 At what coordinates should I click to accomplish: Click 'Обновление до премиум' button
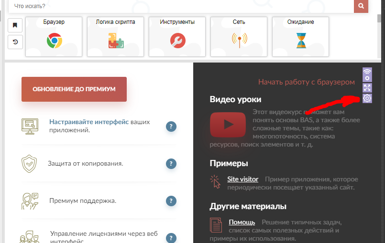[x=74, y=89]
